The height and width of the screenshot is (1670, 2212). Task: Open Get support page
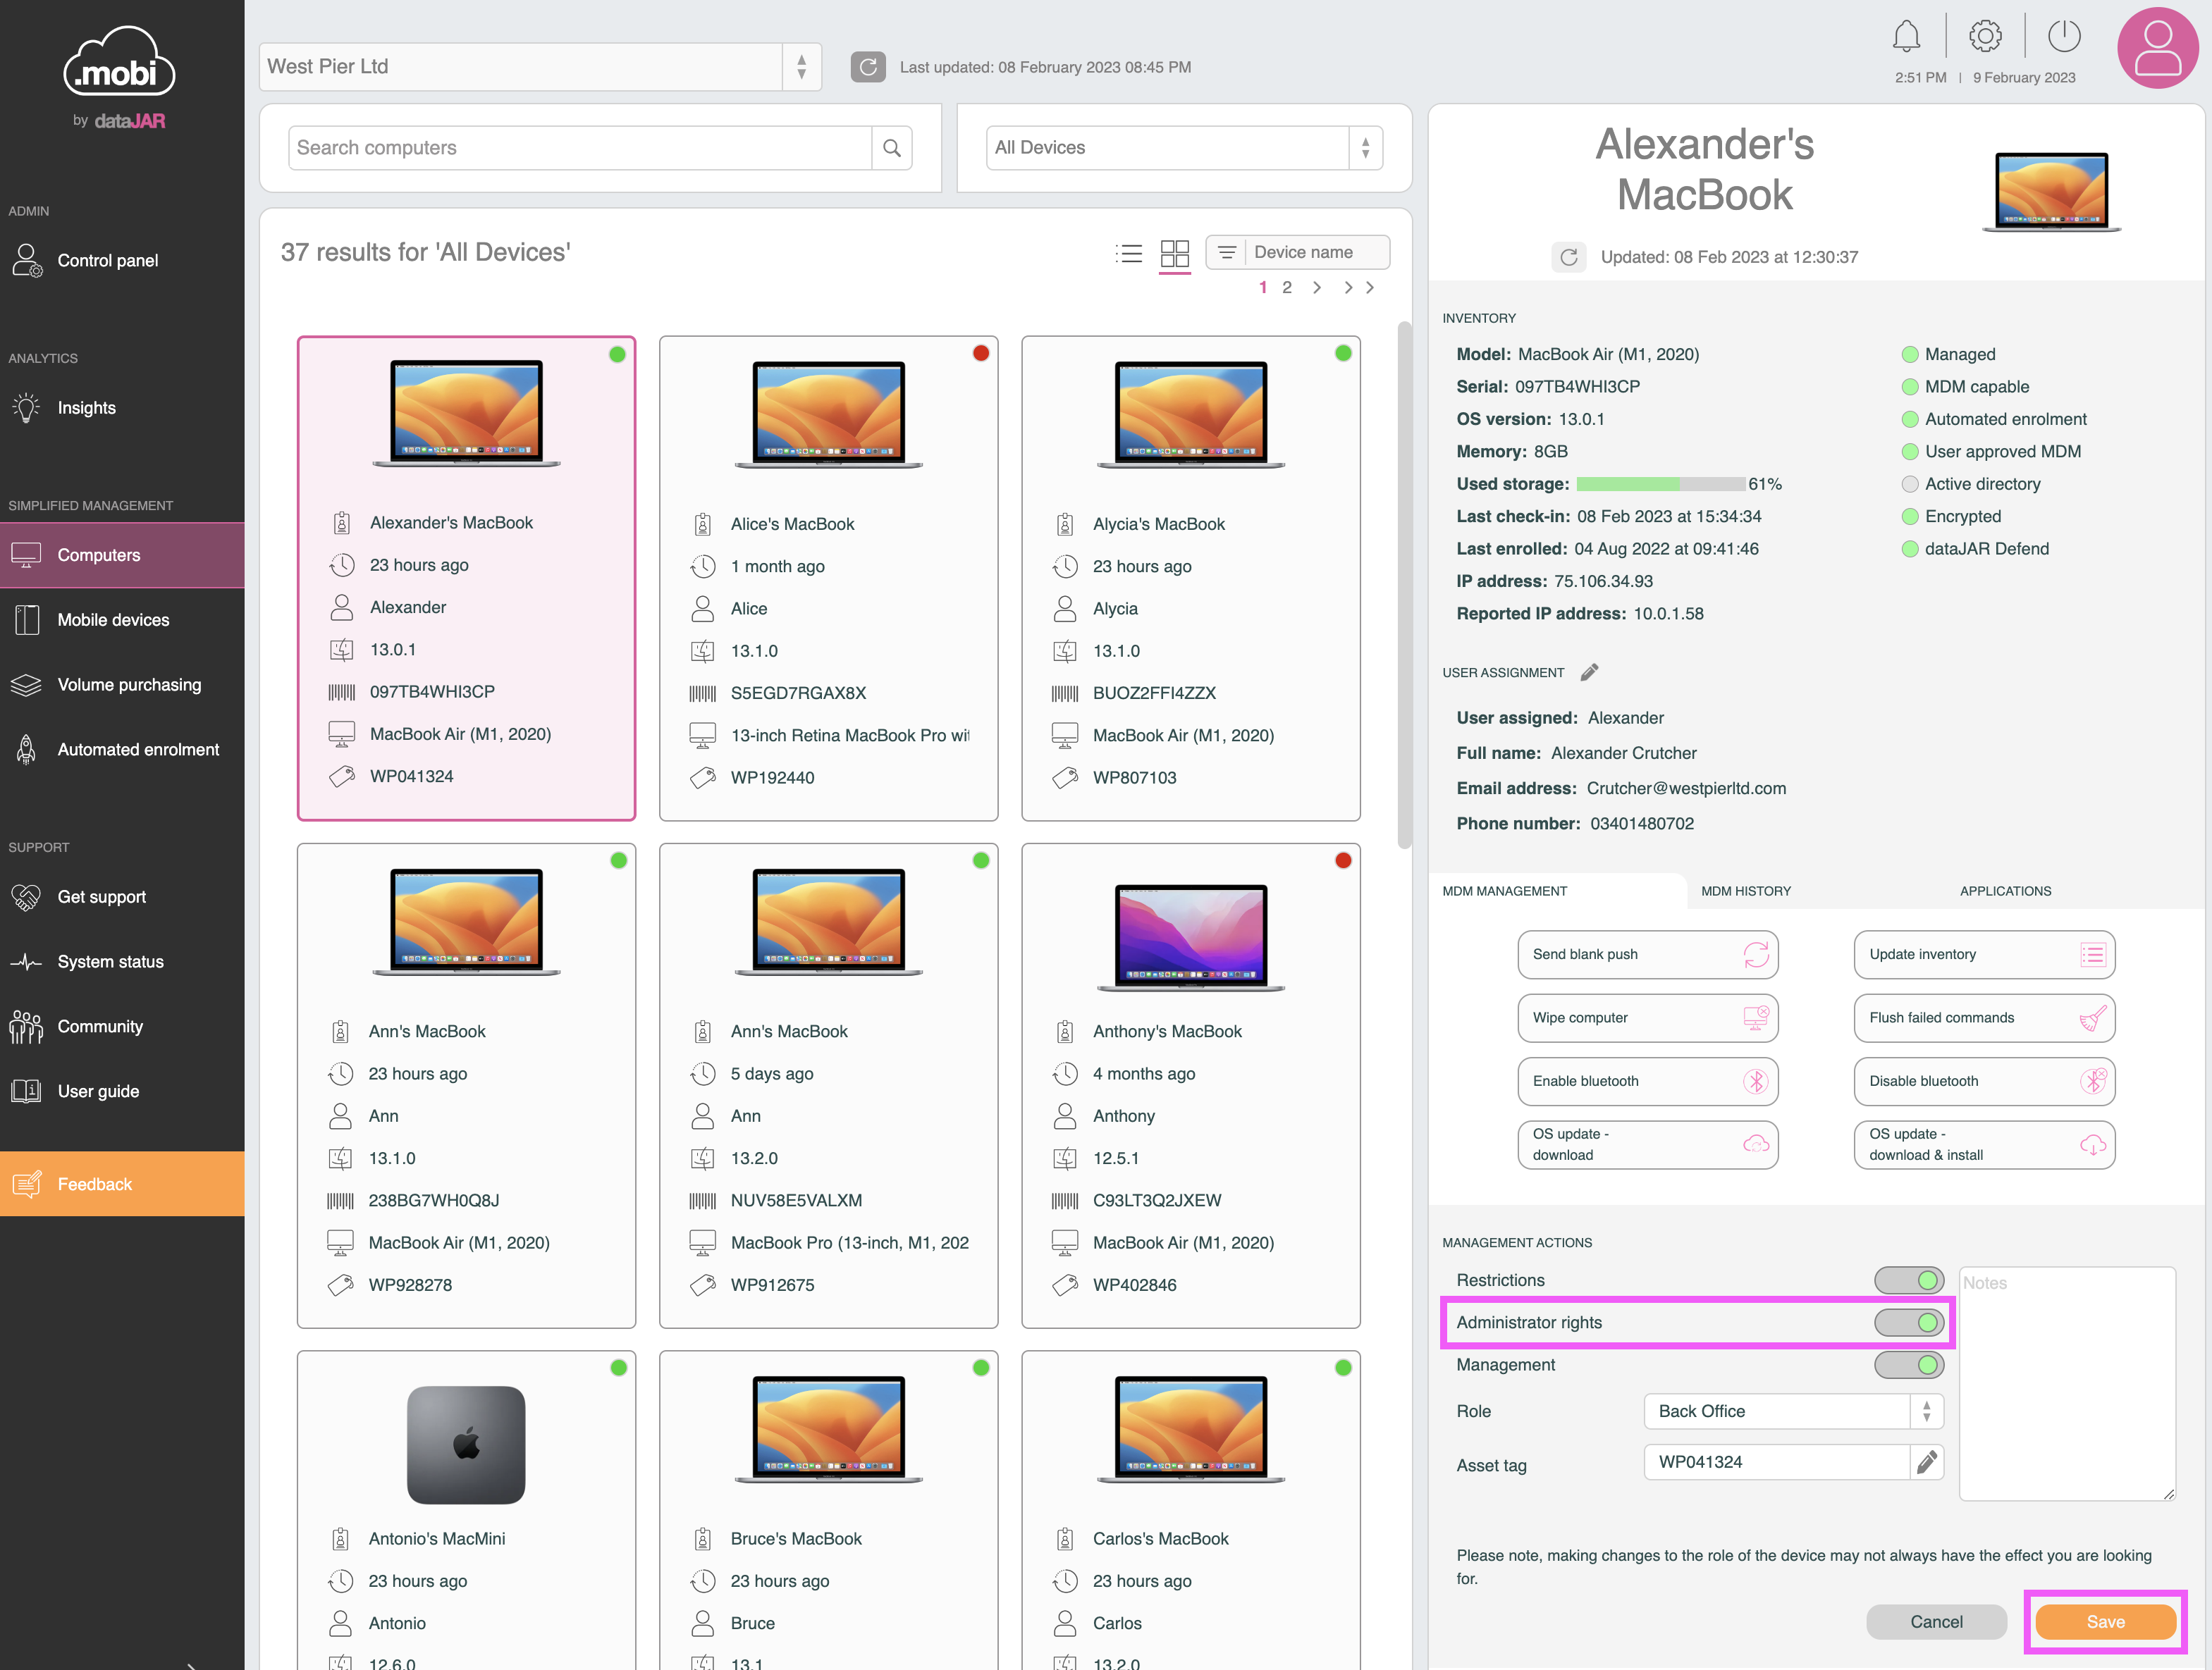click(x=122, y=896)
